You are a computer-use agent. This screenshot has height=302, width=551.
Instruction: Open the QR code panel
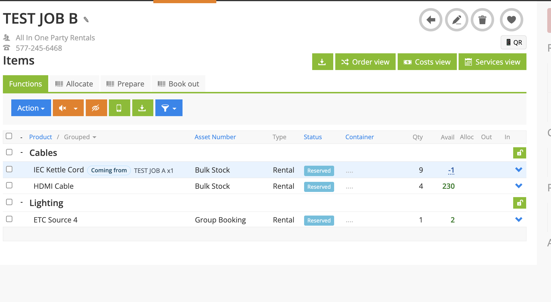[513, 42]
